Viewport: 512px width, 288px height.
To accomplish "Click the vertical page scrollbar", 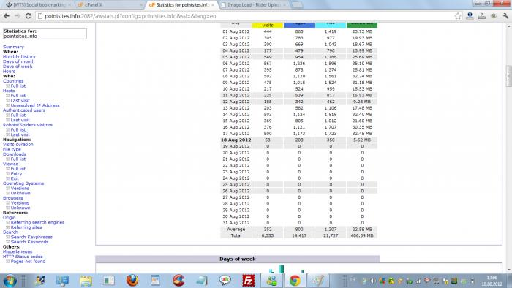I will click(508, 147).
